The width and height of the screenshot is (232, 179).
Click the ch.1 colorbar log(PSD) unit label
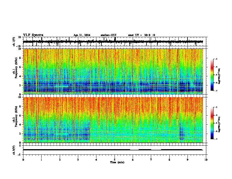coord(219,76)
